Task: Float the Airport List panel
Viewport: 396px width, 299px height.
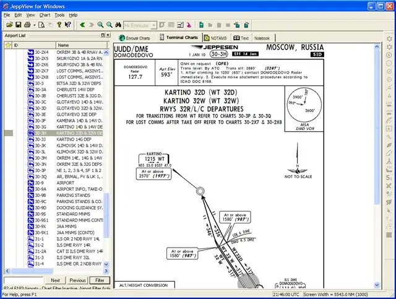Action: [x=103, y=35]
